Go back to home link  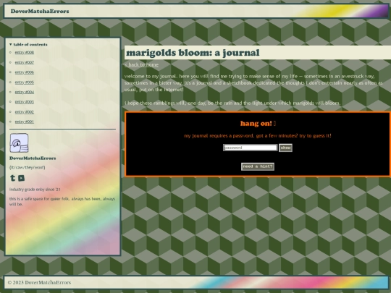point(141,64)
